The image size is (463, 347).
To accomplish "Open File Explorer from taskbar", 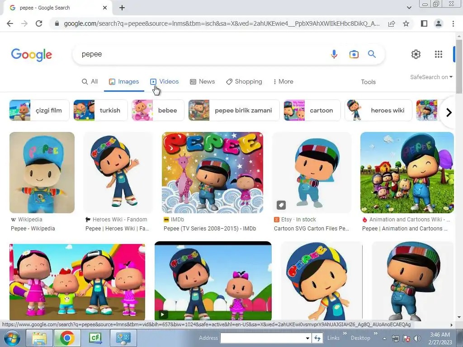I will coord(39,338).
